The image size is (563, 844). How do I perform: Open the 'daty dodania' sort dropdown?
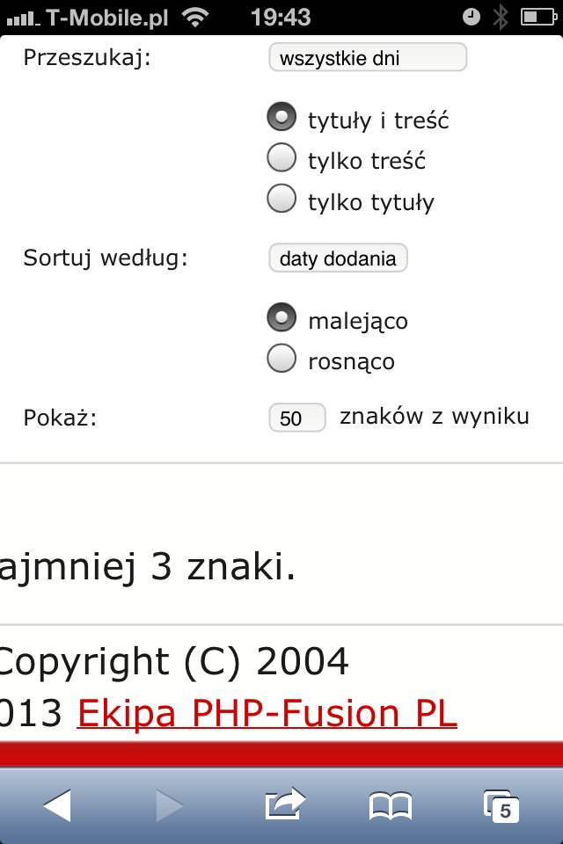click(x=338, y=258)
